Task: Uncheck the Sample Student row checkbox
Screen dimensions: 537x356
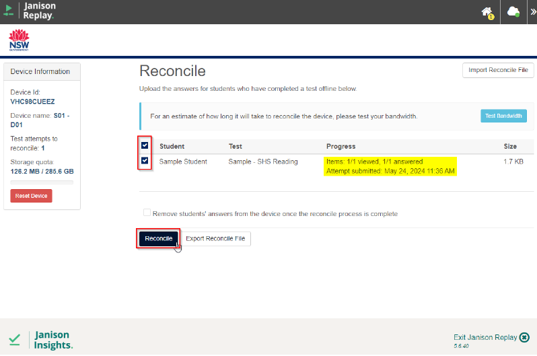Action: pyautogui.click(x=145, y=160)
